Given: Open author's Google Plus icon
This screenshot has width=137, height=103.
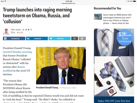Looking at the screenshot, I should 31,30.
